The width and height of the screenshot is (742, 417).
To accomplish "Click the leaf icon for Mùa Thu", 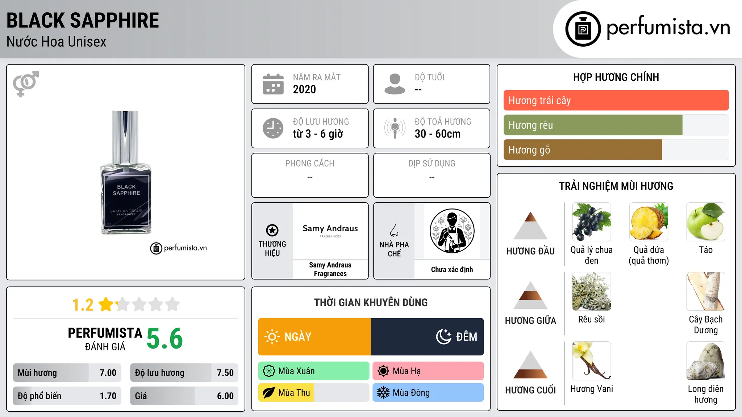I will pyautogui.click(x=269, y=393).
